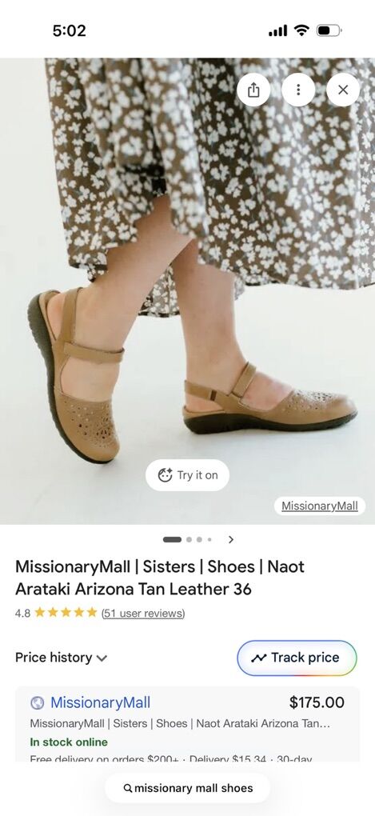
Task: Tap the $175.00 price in the seller card
Action: point(317,702)
